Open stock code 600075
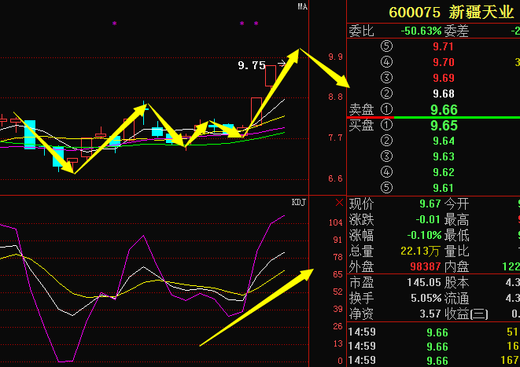This screenshot has height=367, width=520. point(414,12)
